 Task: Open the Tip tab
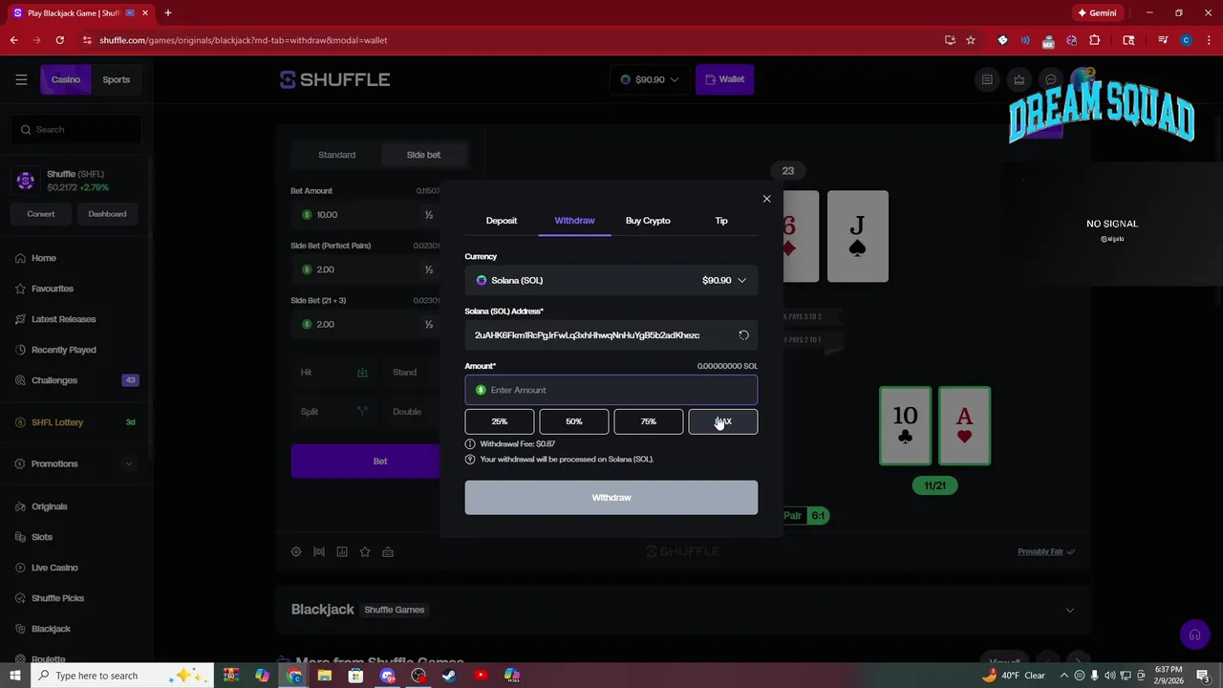pyautogui.click(x=721, y=221)
